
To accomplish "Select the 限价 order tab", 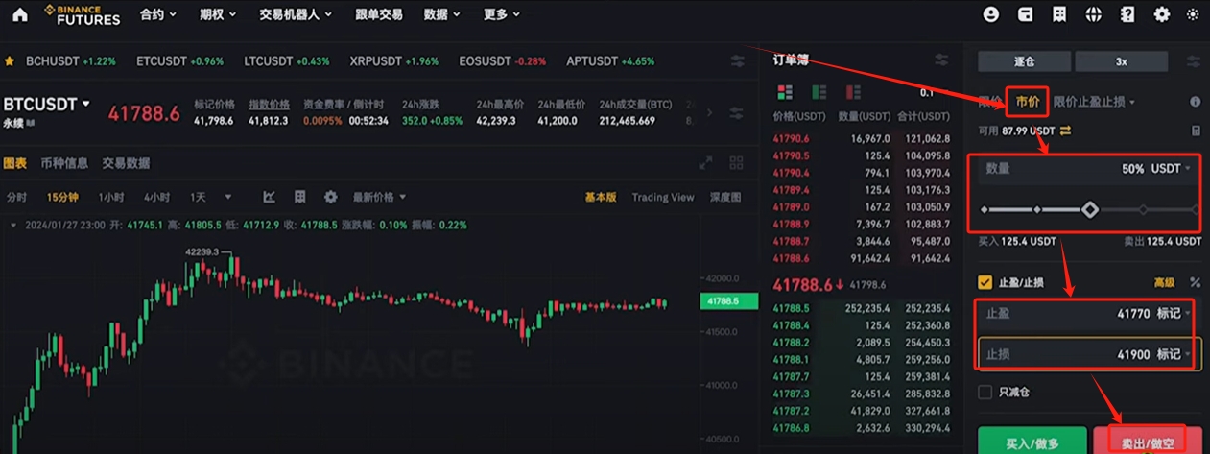I will [989, 101].
